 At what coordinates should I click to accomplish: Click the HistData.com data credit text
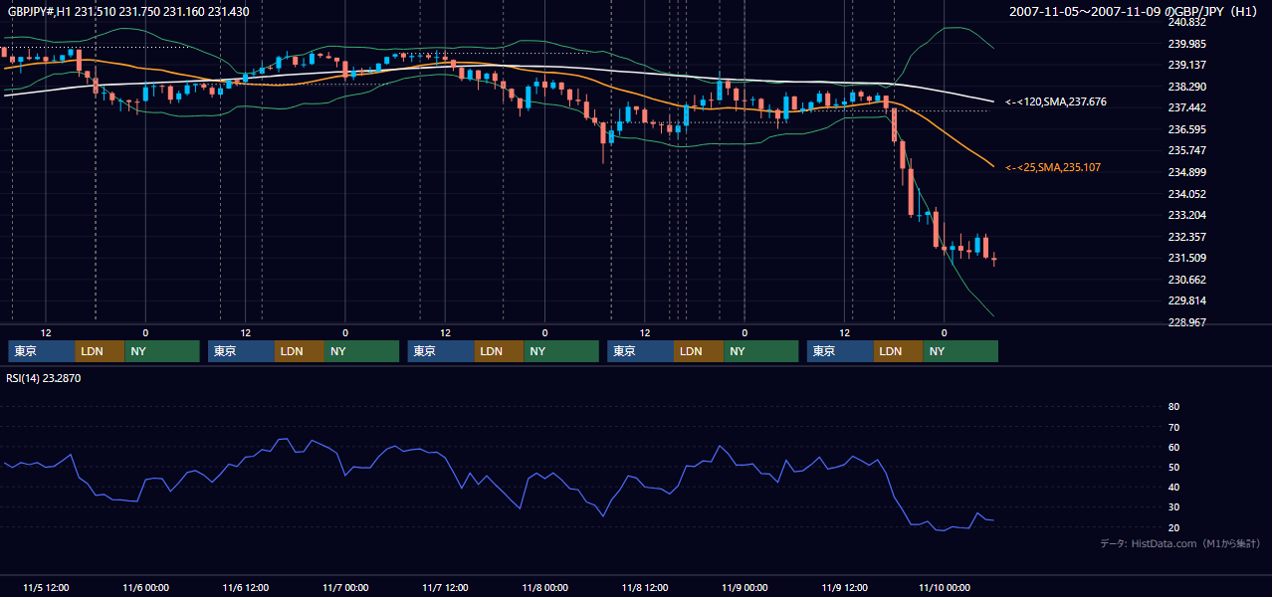[x=1180, y=543]
